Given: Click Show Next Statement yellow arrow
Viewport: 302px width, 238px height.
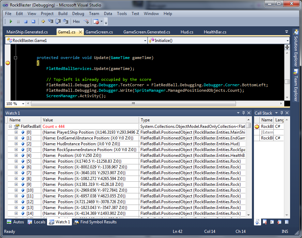Looking at the screenshot, I should 43,21.
